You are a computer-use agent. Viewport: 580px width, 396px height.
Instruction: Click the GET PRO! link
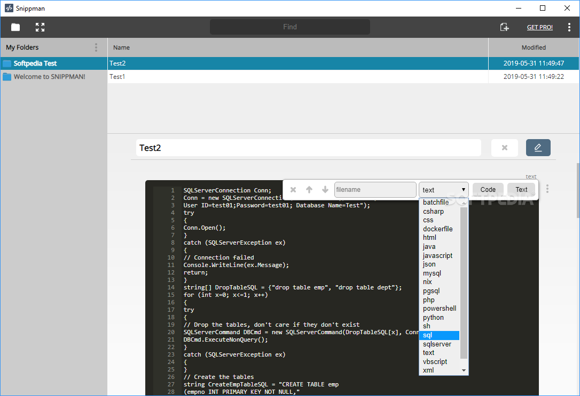[540, 27]
